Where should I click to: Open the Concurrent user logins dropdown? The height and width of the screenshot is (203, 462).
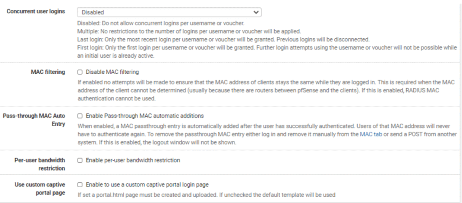168,12
